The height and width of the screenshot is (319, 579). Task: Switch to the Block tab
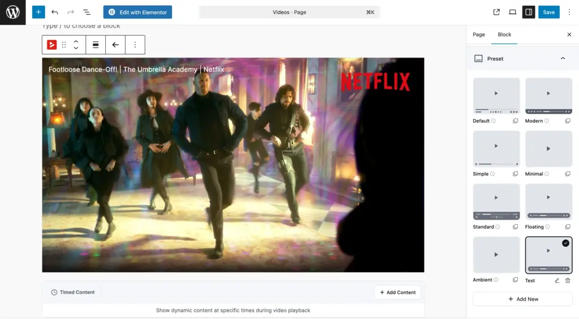point(504,34)
